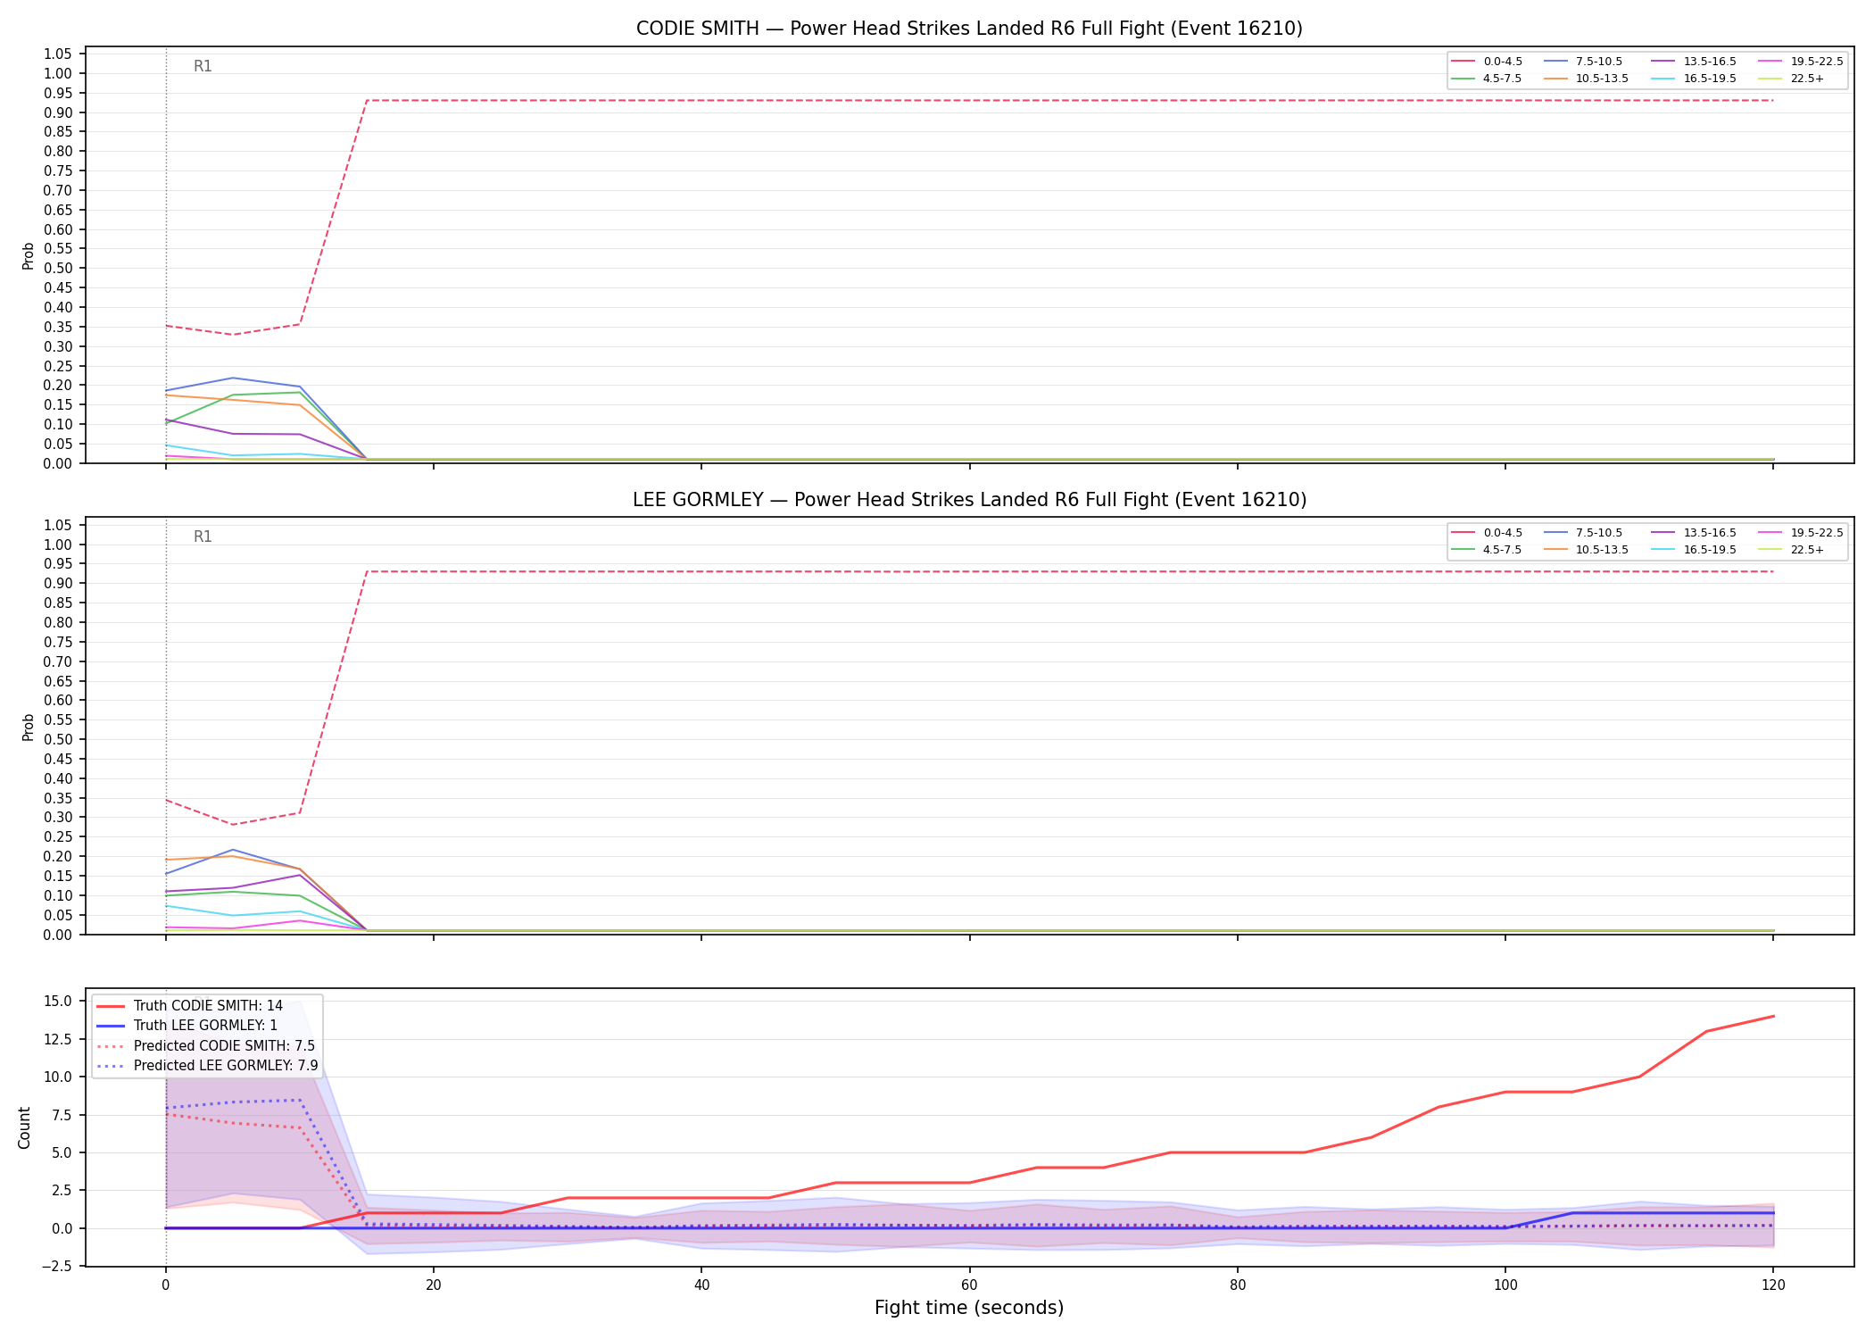Click x-axis tick label "40"
Screen dimensions: 1874x1339
pos(701,1285)
